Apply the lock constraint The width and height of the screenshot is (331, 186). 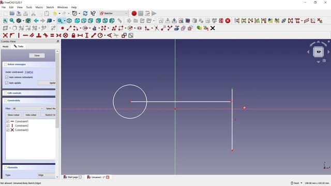(x=73, y=35)
